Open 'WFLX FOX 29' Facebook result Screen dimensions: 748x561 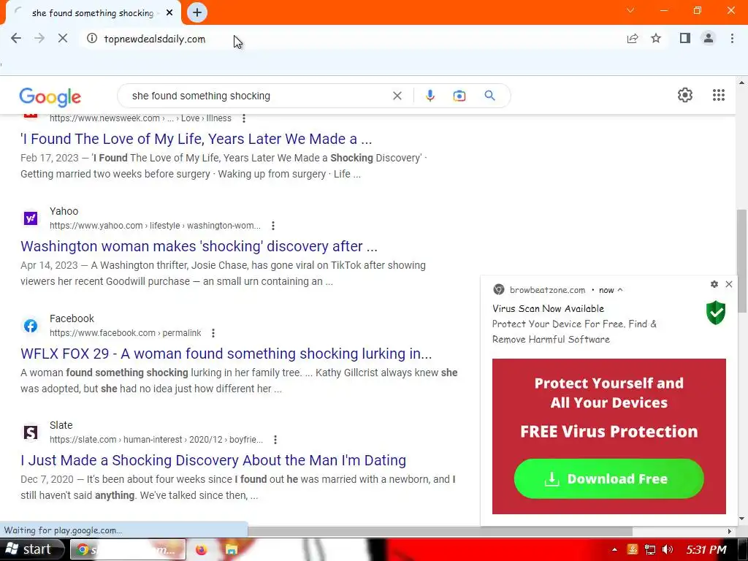[x=226, y=354]
